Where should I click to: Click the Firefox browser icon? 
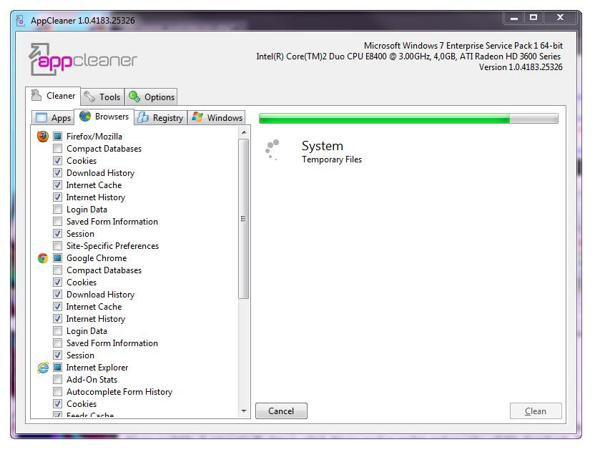pyautogui.click(x=43, y=137)
